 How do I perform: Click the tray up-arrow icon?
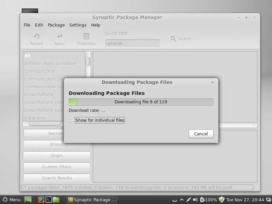tap(182, 200)
